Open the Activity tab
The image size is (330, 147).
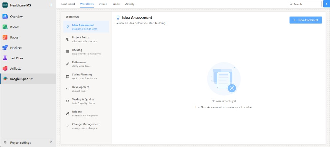pos(130,4)
